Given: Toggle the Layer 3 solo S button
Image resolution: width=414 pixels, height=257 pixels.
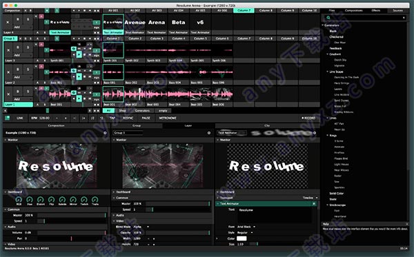Looking at the screenshot, I should [x=28, y=48].
